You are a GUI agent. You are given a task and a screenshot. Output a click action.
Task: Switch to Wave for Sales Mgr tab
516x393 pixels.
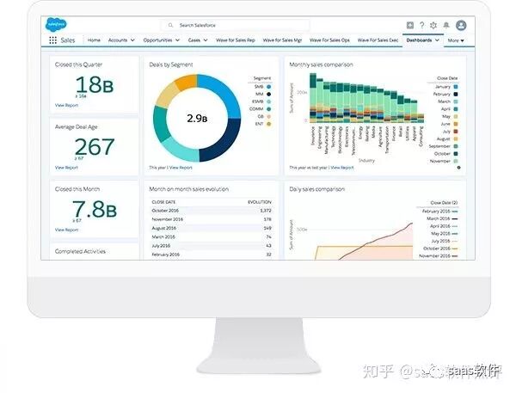(282, 40)
